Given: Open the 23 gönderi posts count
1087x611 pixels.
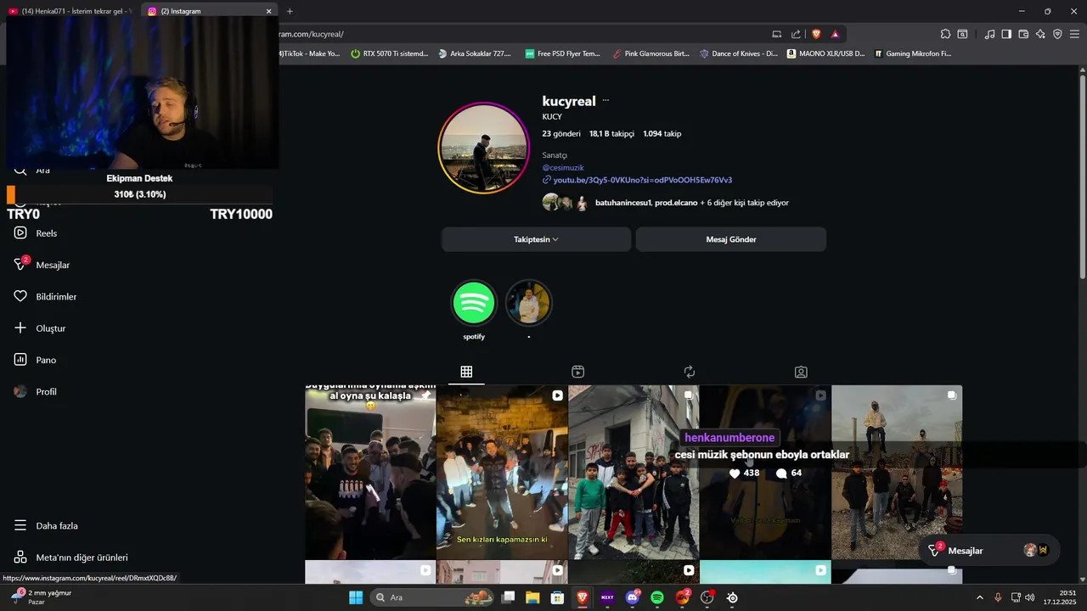Looking at the screenshot, I should 561,133.
